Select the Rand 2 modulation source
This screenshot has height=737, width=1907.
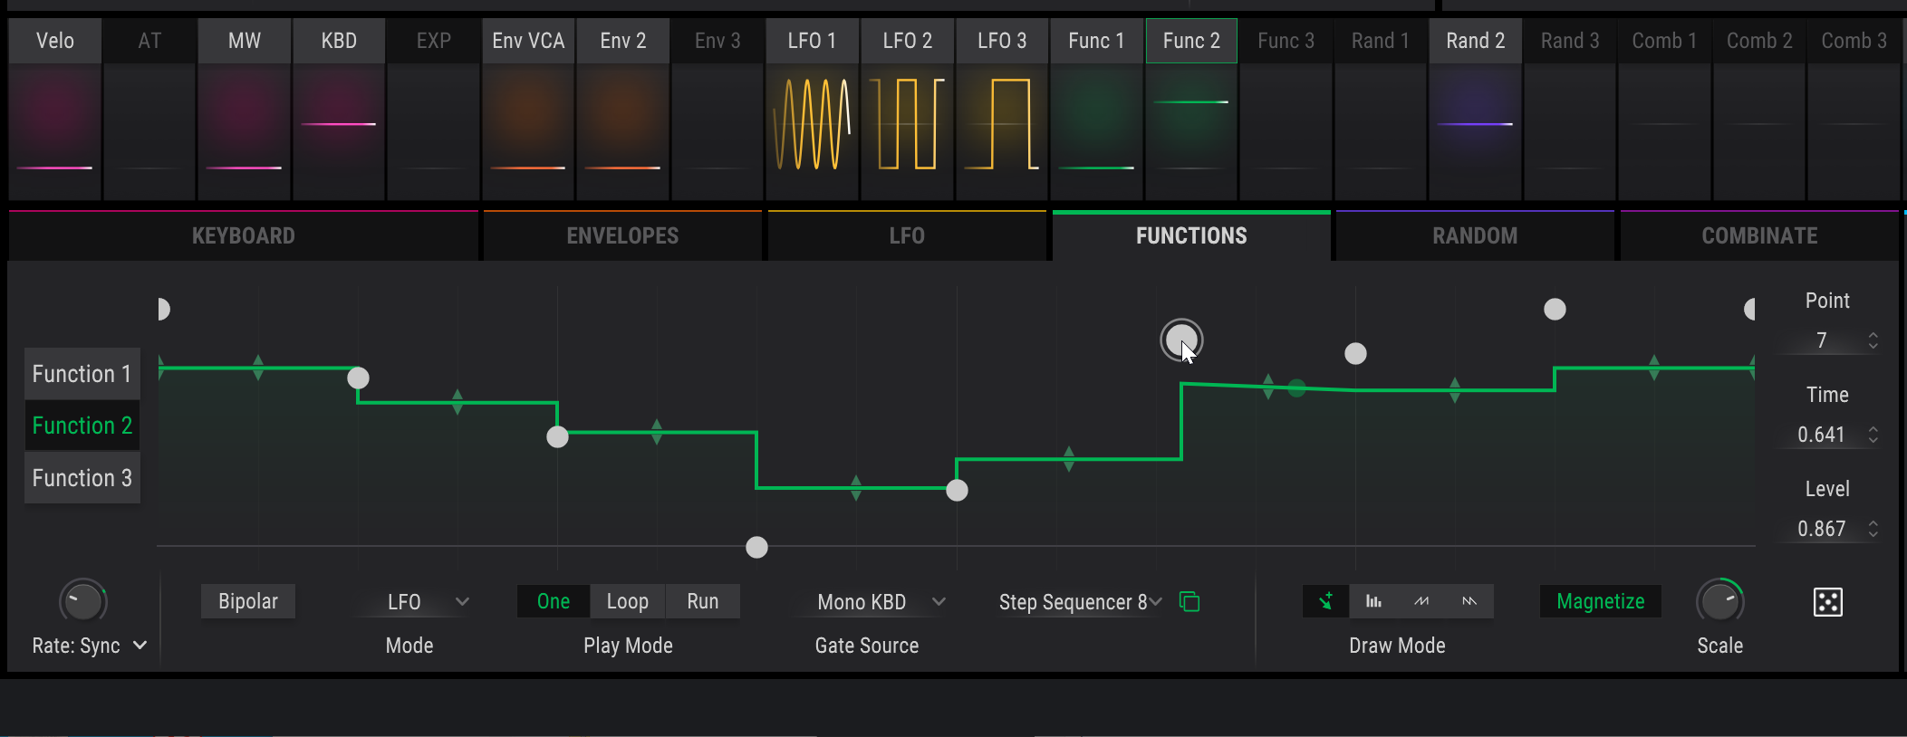pyautogui.click(x=1475, y=109)
